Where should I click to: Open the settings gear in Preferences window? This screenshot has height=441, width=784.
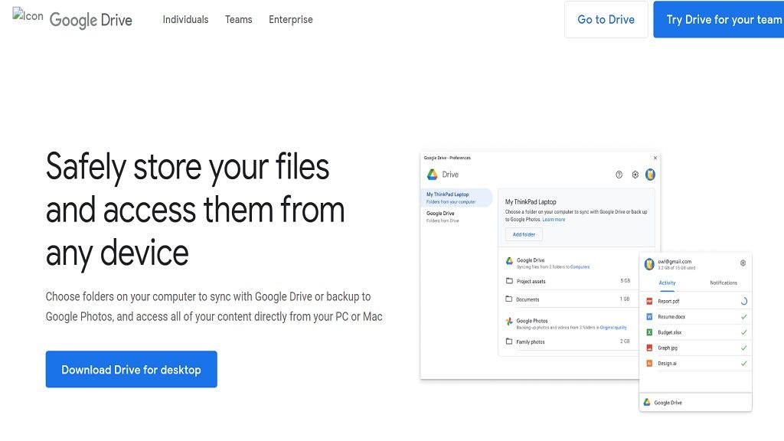pos(635,175)
